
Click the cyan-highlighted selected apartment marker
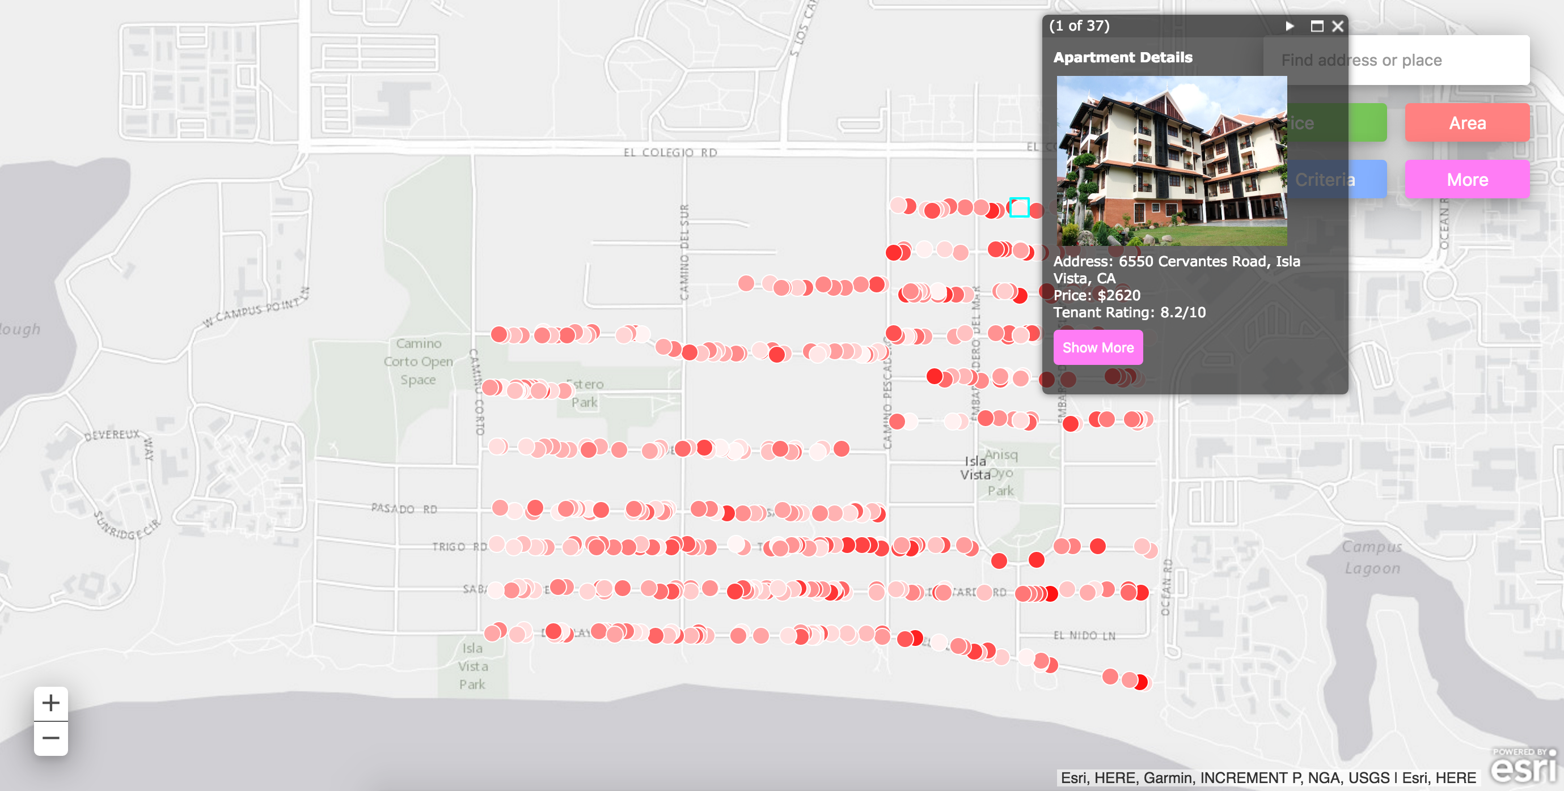(x=1019, y=207)
